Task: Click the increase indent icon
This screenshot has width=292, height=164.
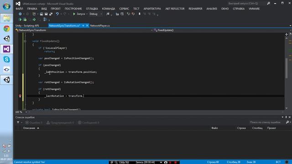Action: (x=122, y=14)
